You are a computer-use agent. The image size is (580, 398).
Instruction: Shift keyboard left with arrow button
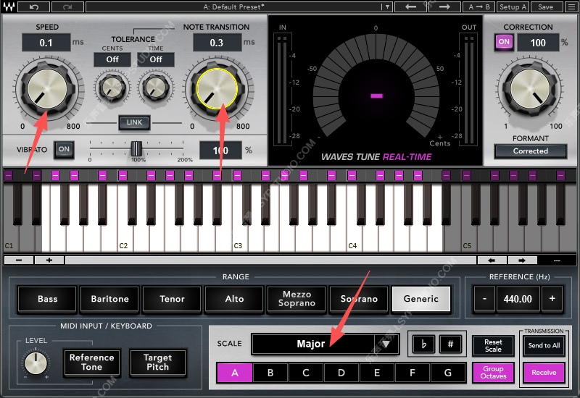point(492,260)
